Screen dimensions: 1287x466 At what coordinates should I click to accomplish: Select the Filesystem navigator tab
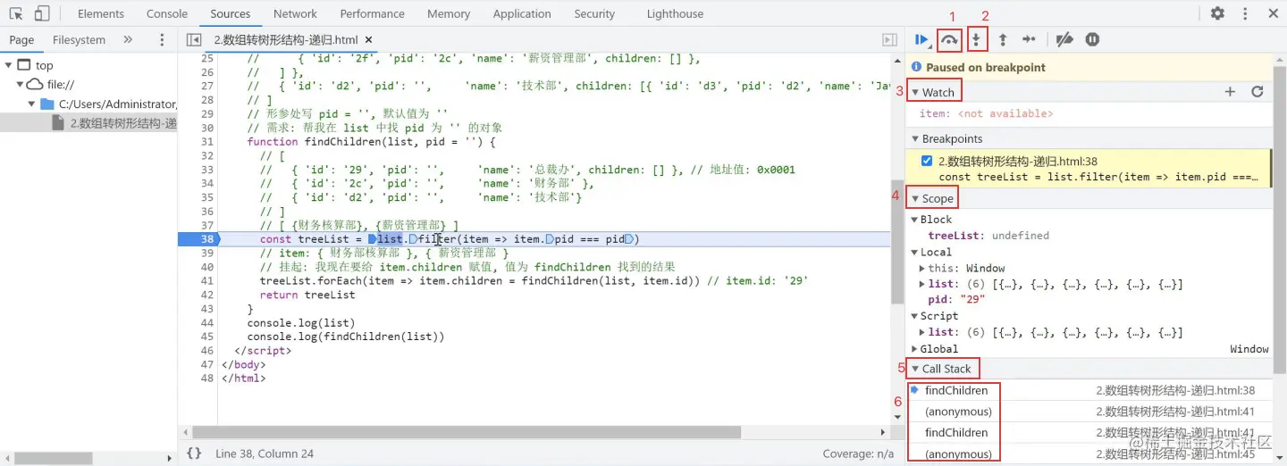tap(79, 40)
